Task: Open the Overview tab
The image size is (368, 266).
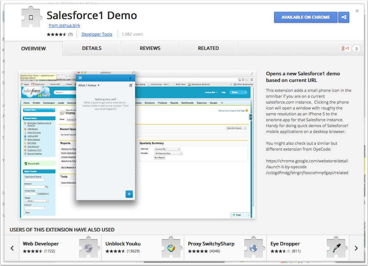Action: pyautogui.click(x=33, y=48)
